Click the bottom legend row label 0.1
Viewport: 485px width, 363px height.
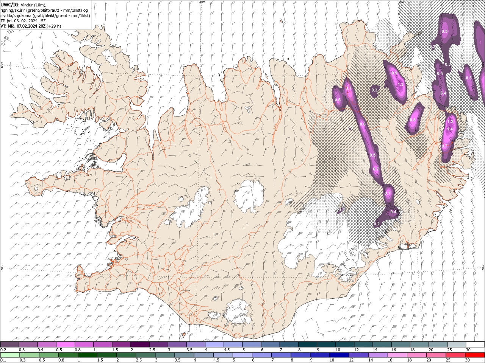(3, 360)
